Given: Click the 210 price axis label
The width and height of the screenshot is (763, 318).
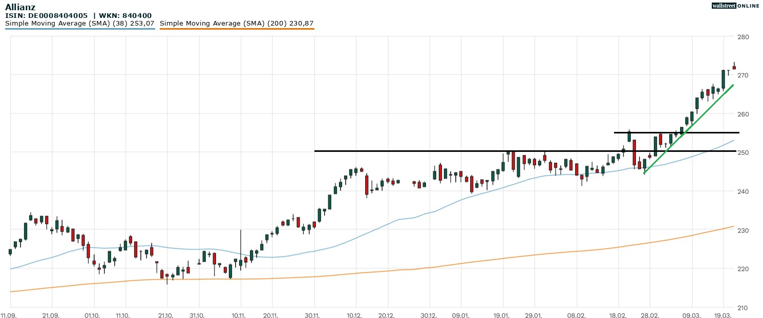Looking at the screenshot, I should pyautogui.click(x=744, y=308).
